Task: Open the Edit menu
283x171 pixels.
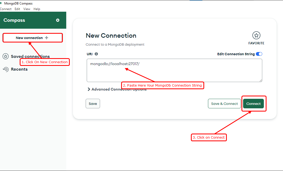Action: [x=17, y=9]
